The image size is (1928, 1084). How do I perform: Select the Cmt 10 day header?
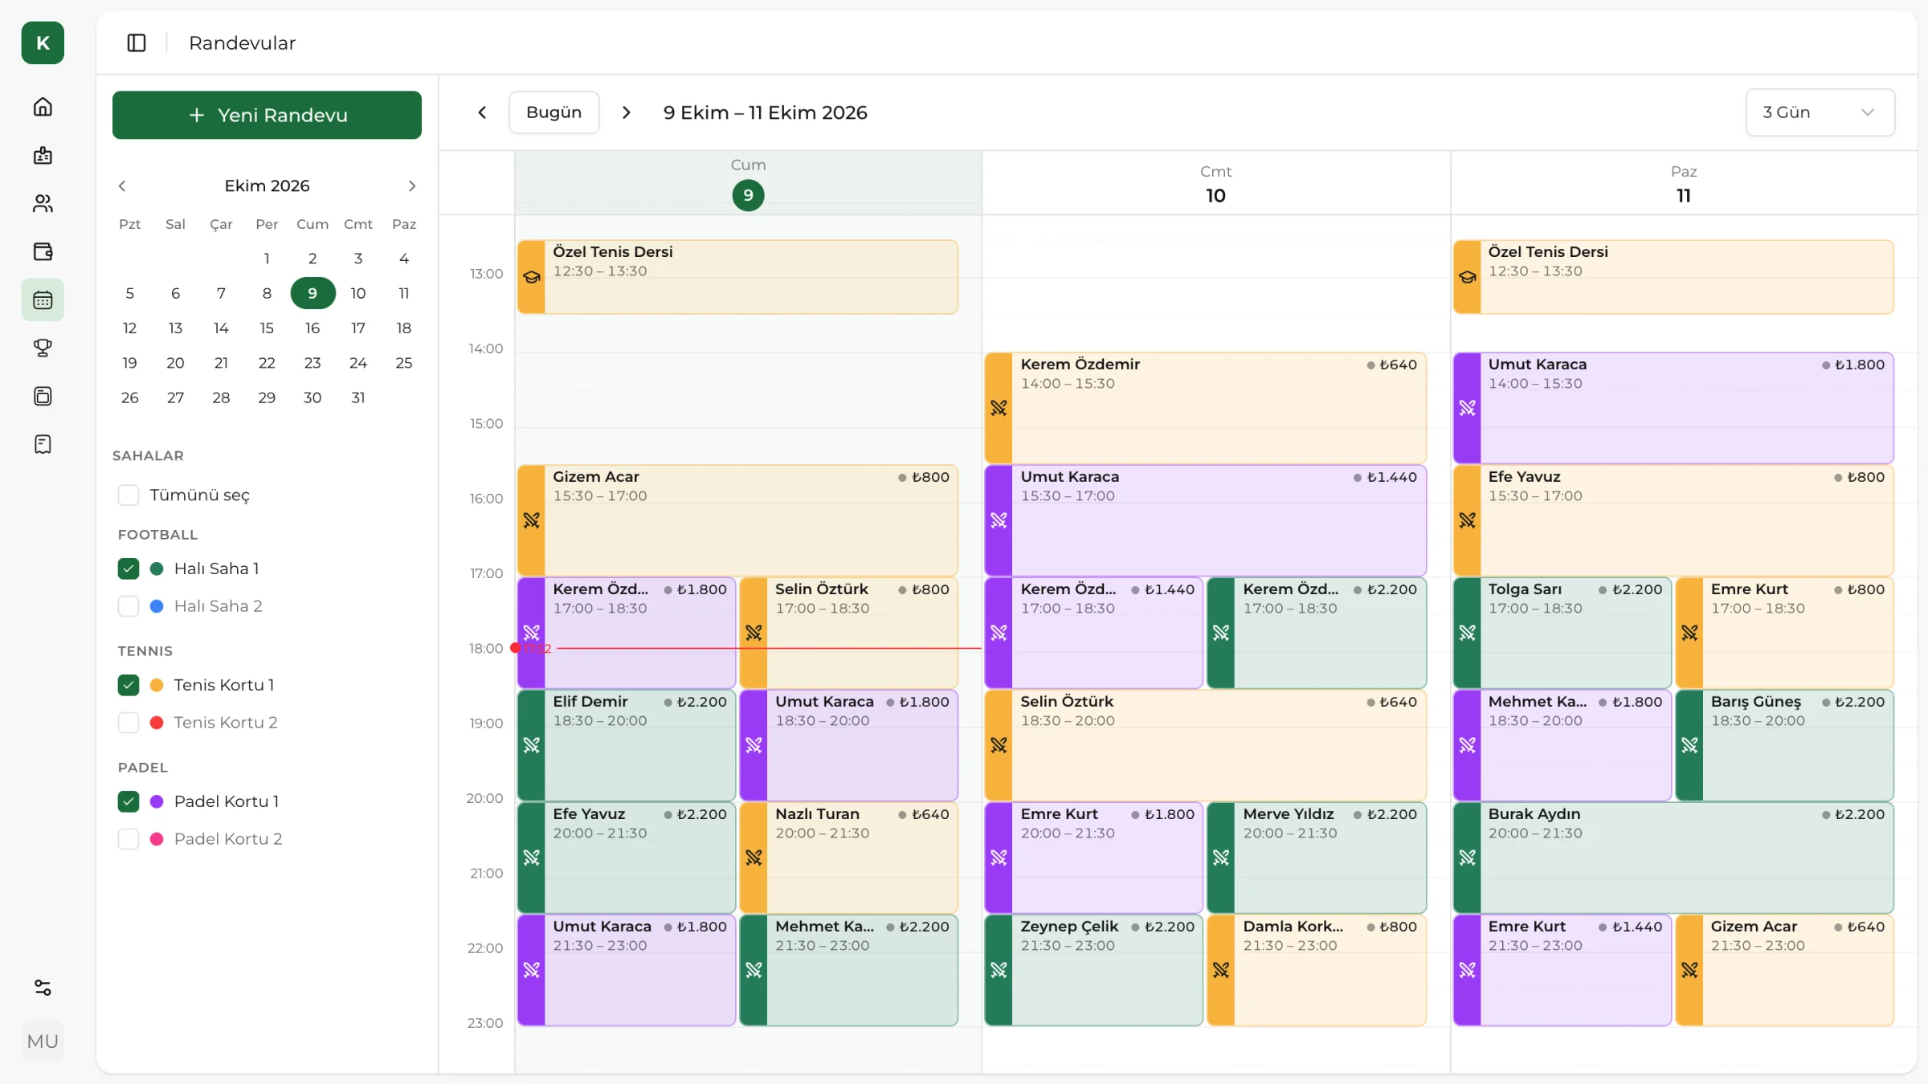[1215, 184]
